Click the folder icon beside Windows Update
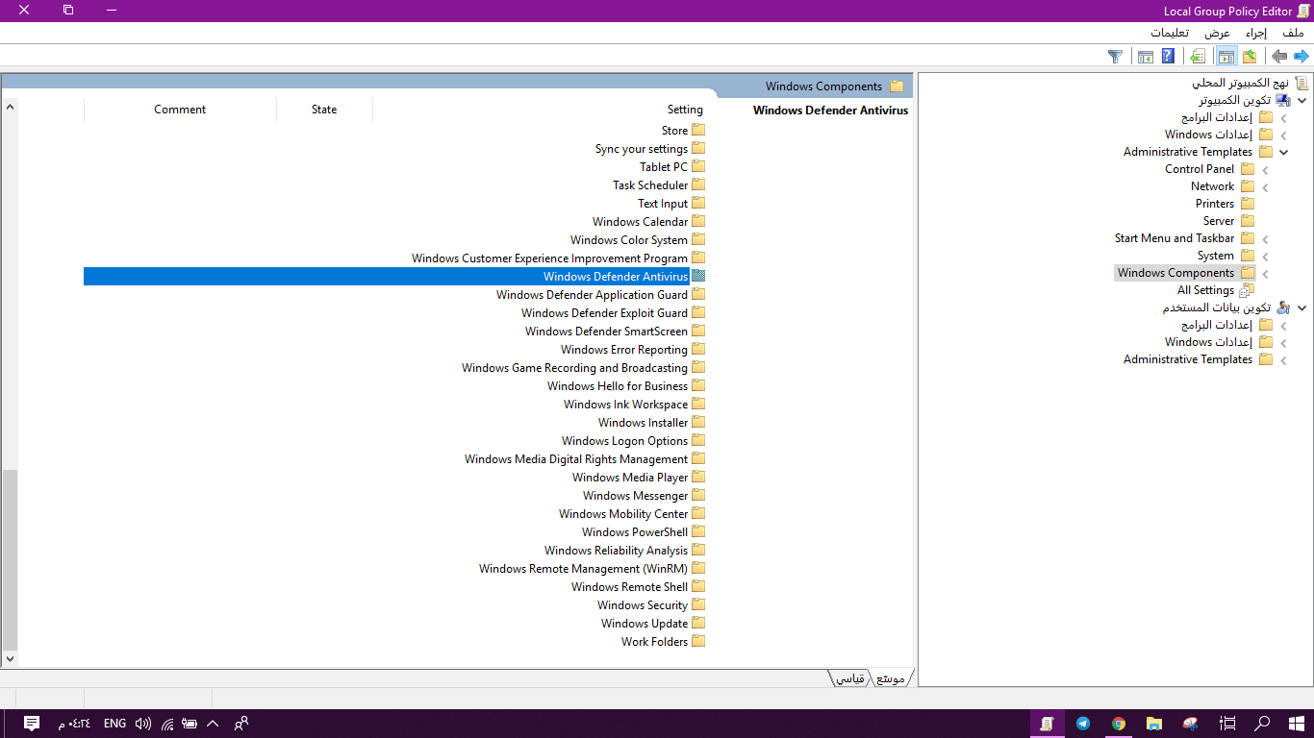Image resolution: width=1314 pixels, height=738 pixels. tap(698, 623)
